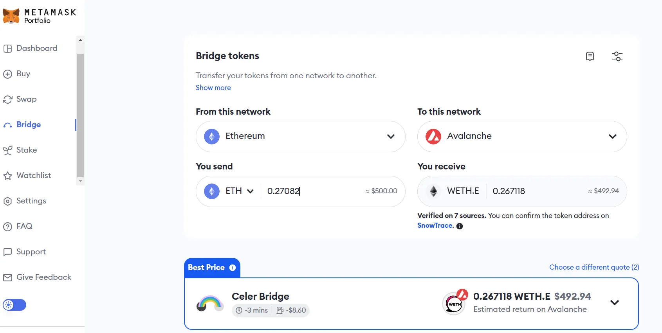Expand the To network Avalanche dropdown
The image size is (662, 333).
coord(612,137)
